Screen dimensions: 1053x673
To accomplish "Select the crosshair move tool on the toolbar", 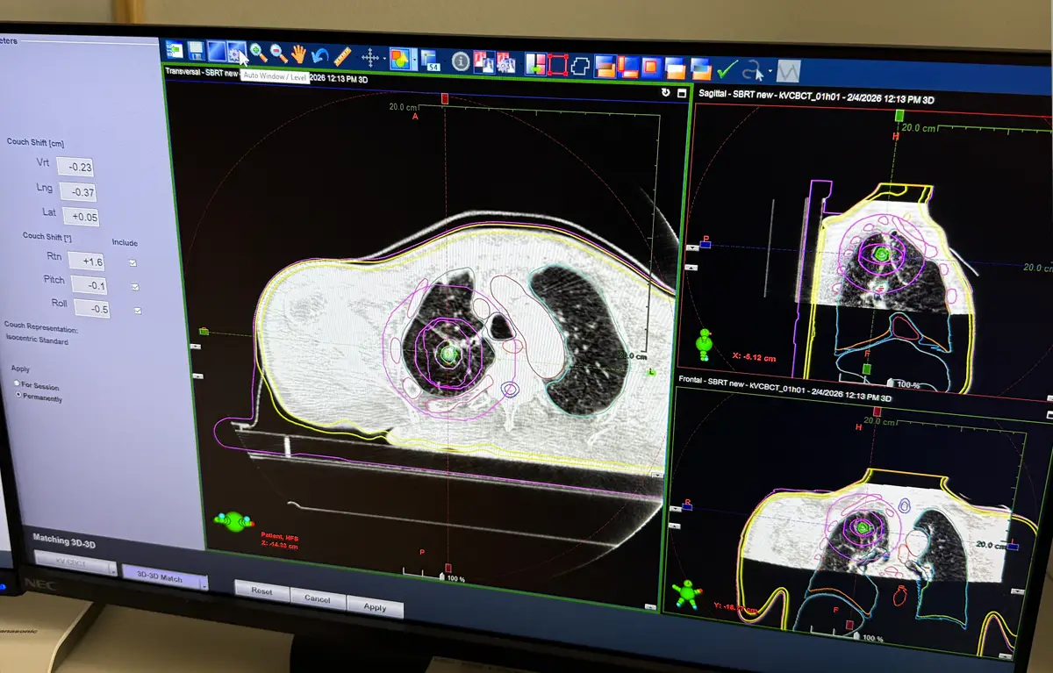I will [369, 57].
